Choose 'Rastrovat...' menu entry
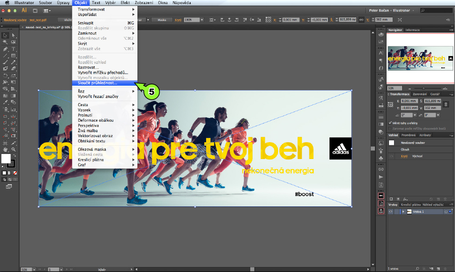This screenshot has width=455, height=272. [x=105, y=67]
